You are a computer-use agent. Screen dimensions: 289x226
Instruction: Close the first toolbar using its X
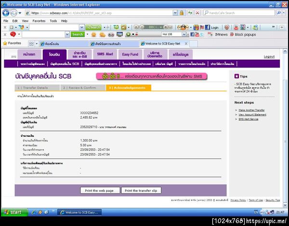click(5, 27)
